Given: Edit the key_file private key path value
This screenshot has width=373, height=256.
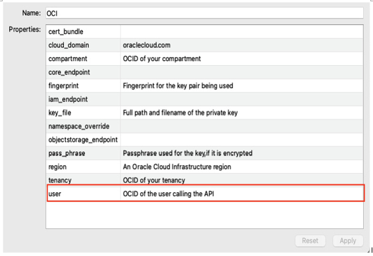Looking at the screenshot, I should pyautogui.click(x=241, y=113).
